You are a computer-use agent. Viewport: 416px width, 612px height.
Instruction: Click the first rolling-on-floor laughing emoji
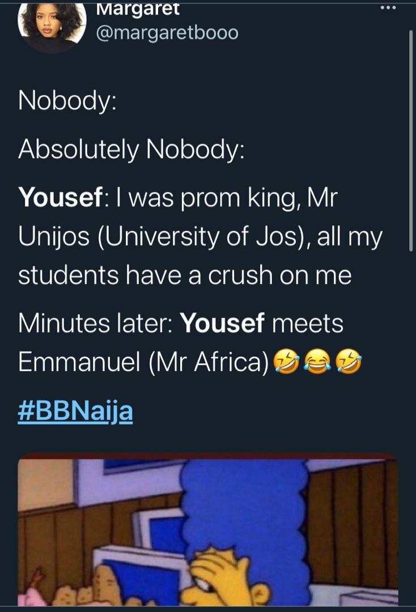click(285, 362)
